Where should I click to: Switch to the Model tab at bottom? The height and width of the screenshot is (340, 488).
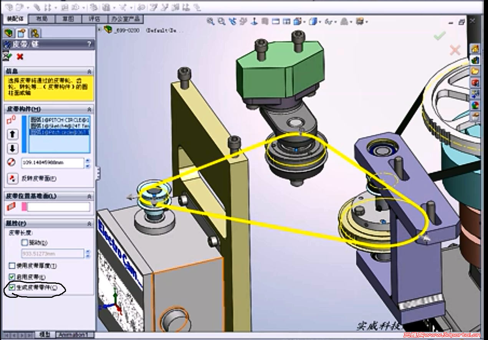(45, 335)
